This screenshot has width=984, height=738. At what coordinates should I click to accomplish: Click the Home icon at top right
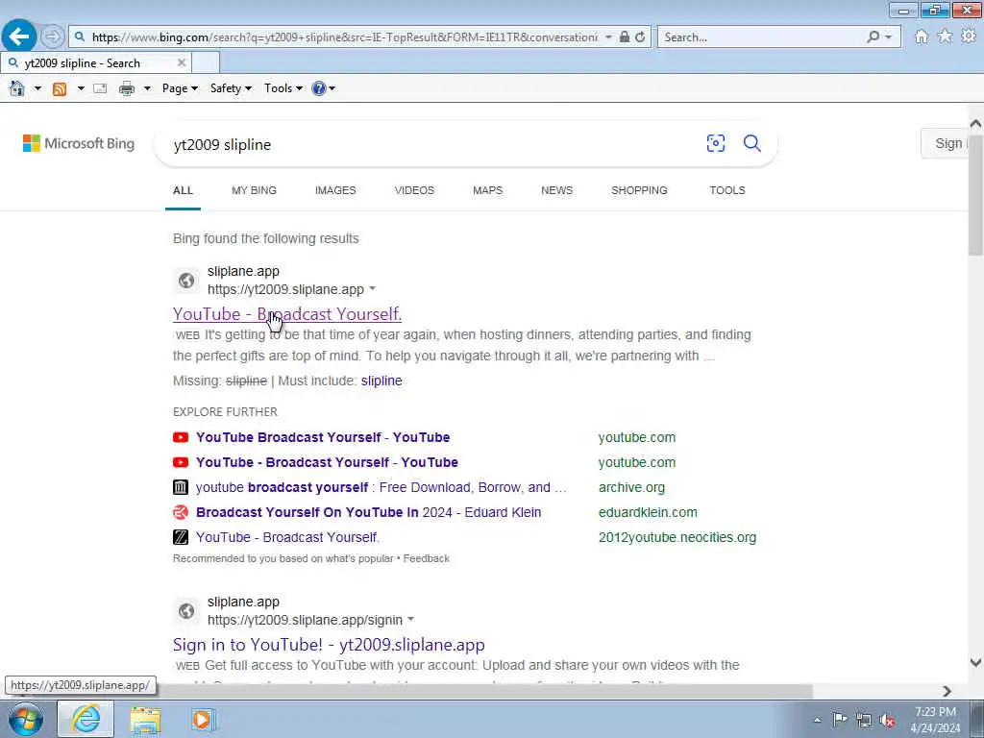click(922, 37)
